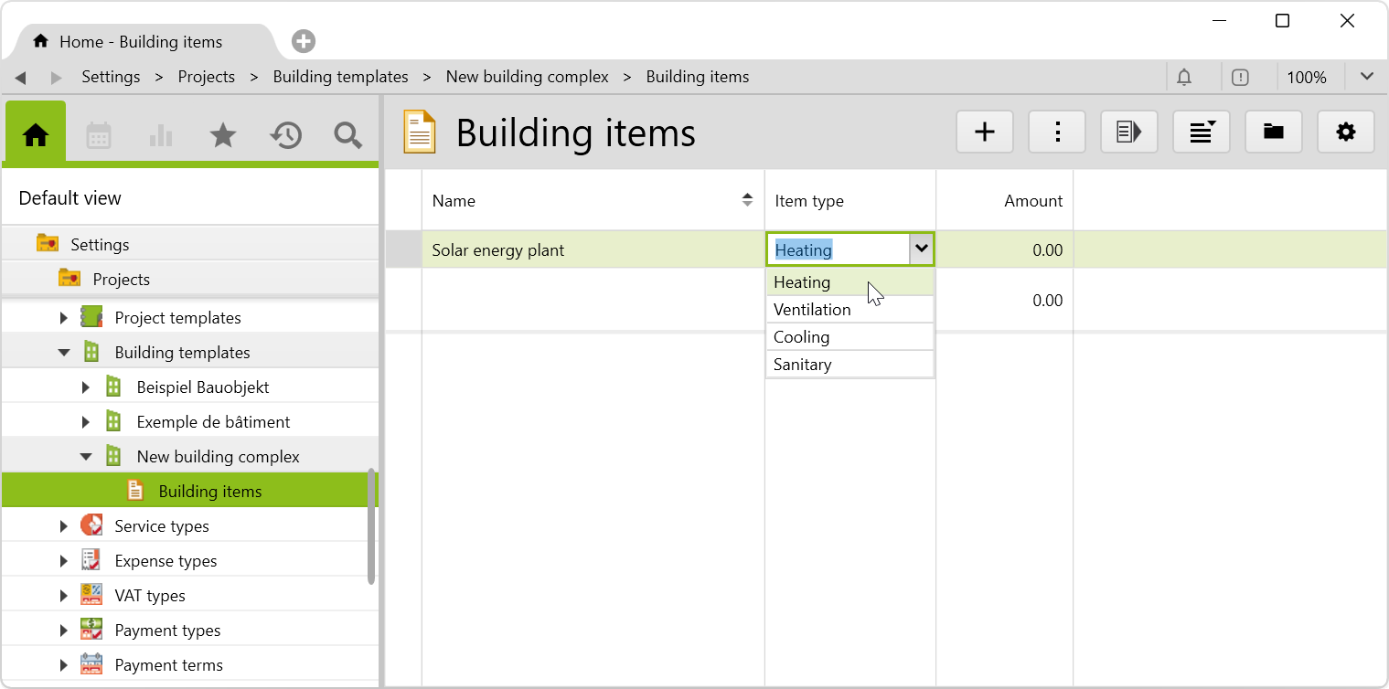Click the black folder icon in toolbar
1389x689 pixels.
[1273, 132]
